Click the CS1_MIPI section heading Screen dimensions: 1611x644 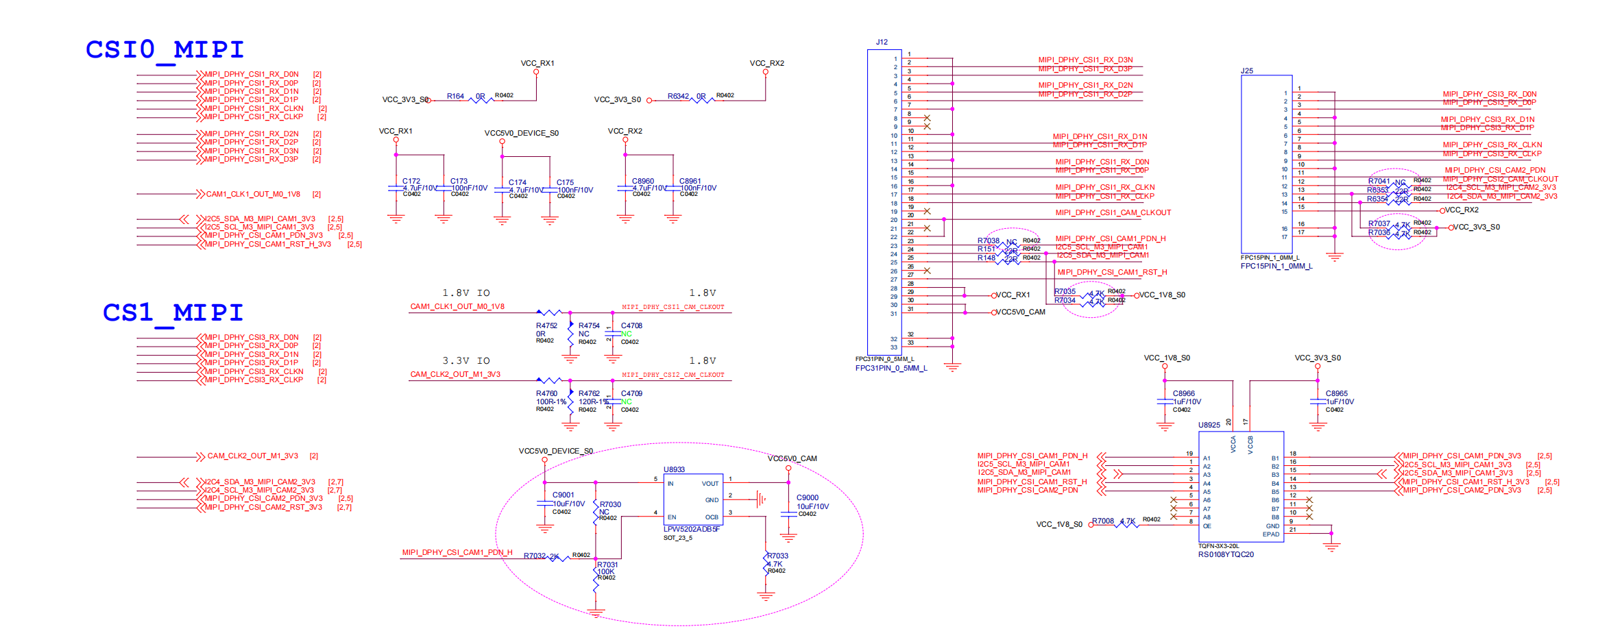(173, 312)
